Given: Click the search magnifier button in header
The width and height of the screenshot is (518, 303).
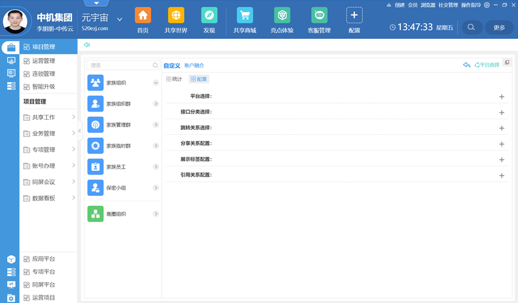Looking at the screenshot, I should click(471, 27).
